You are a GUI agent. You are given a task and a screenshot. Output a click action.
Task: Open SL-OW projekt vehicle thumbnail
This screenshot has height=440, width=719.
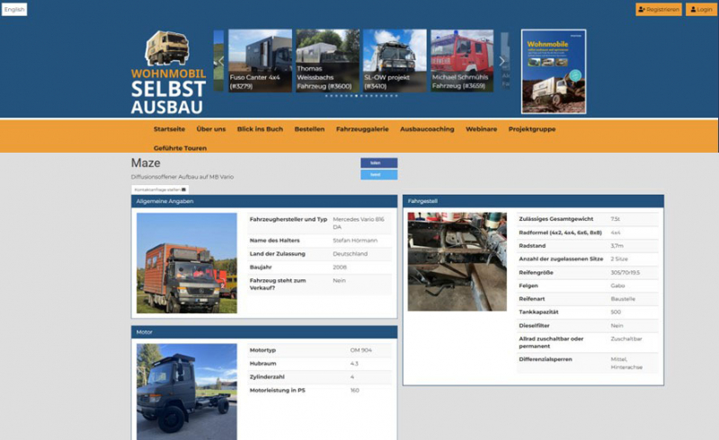(x=395, y=62)
